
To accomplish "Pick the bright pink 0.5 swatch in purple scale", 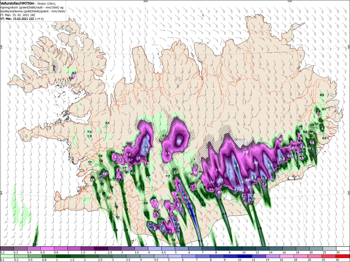I will point(47,249).
